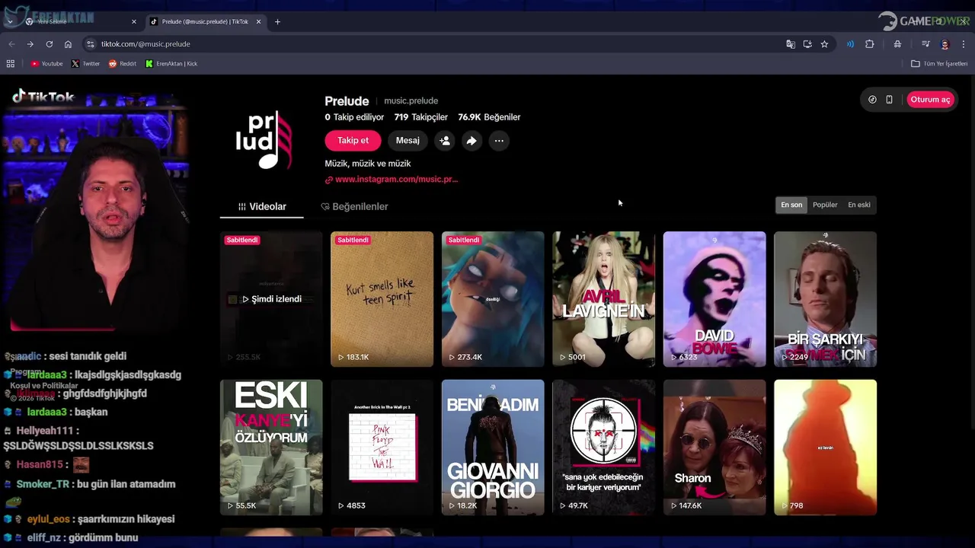Click the 0 Takip ediliyor count
This screenshot has width=975, height=548.
tap(354, 117)
